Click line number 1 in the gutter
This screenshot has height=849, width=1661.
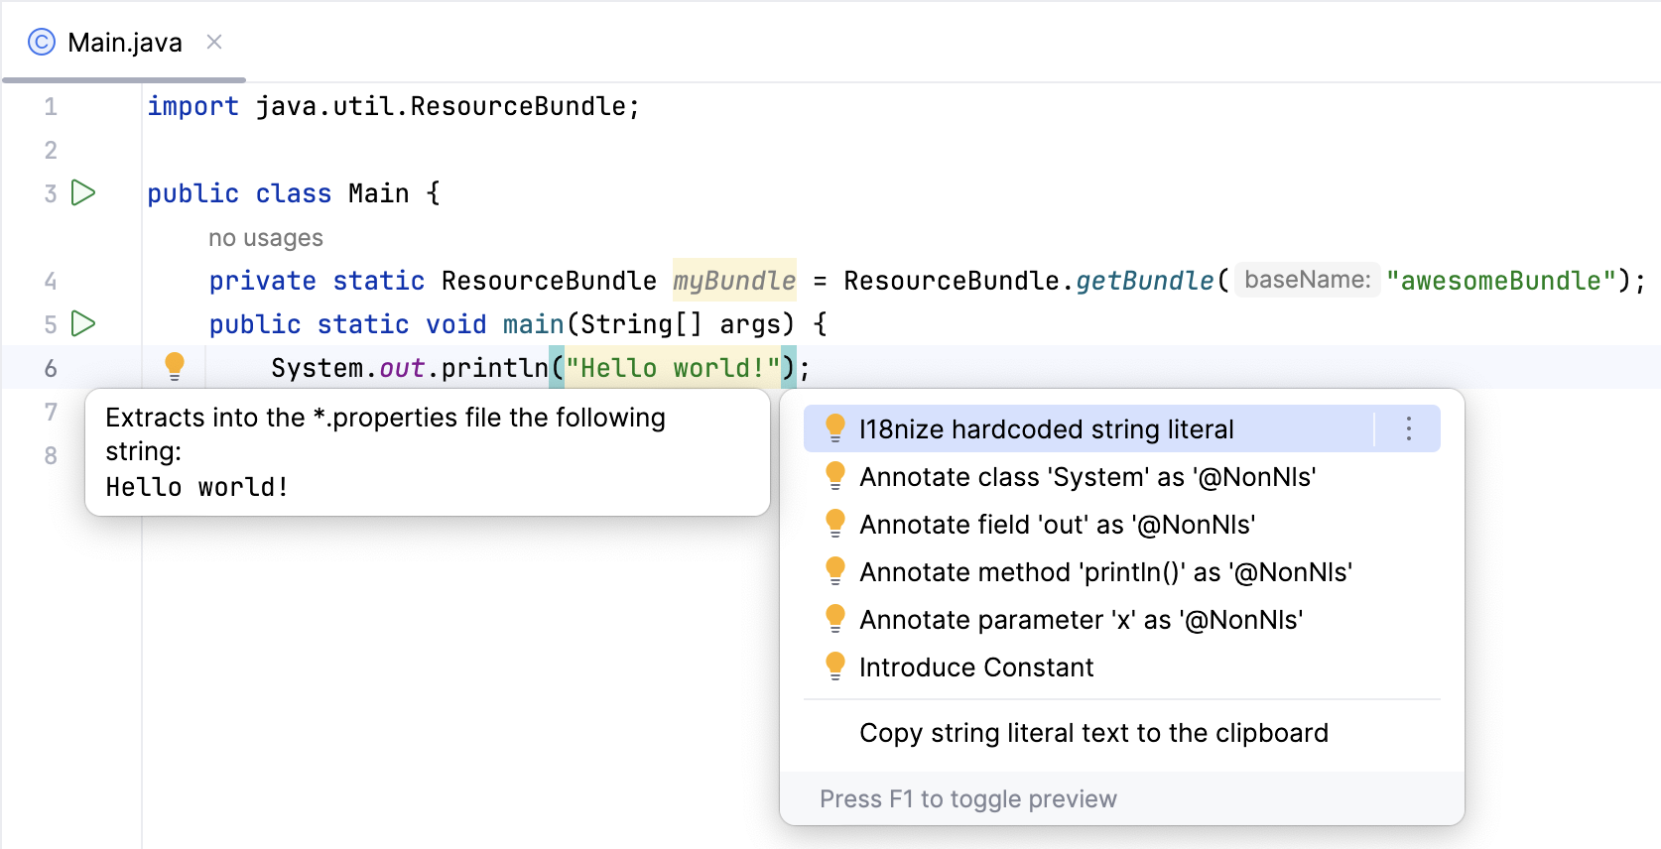tap(51, 106)
